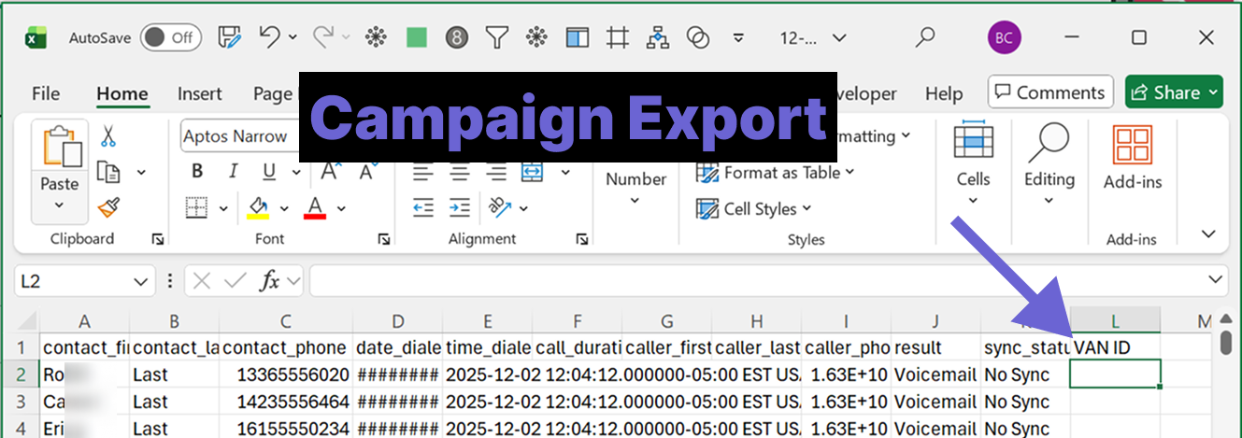The image size is (1242, 438).
Task: Decrease the cell indent
Action: [x=423, y=206]
